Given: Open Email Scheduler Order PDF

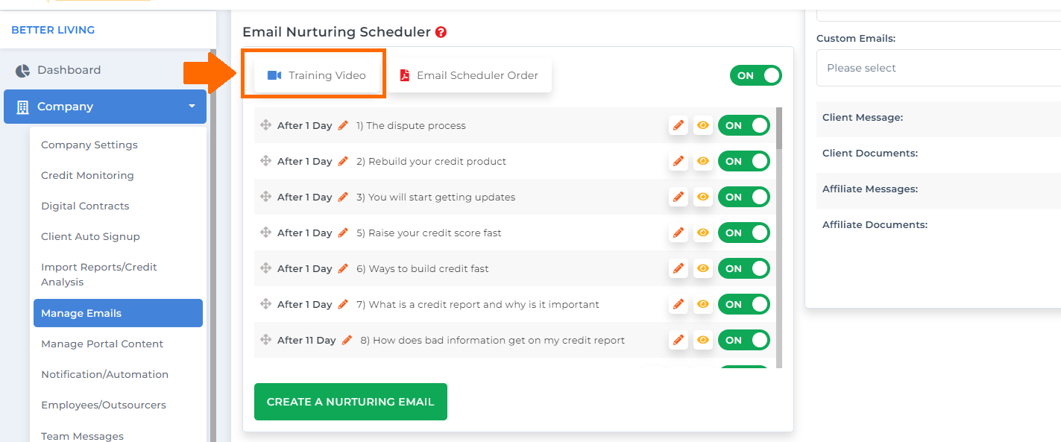Looking at the screenshot, I should (469, 75).
